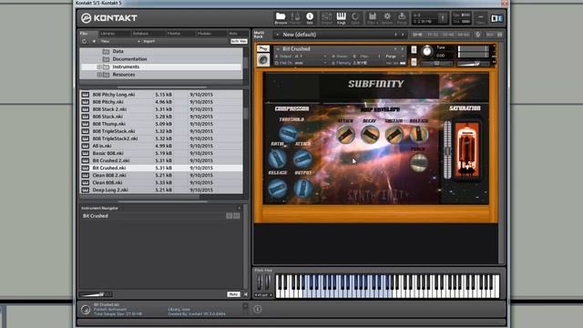Toggle the Info pane icon
This screenshot has width=583, height=328.
pos(310,17)
